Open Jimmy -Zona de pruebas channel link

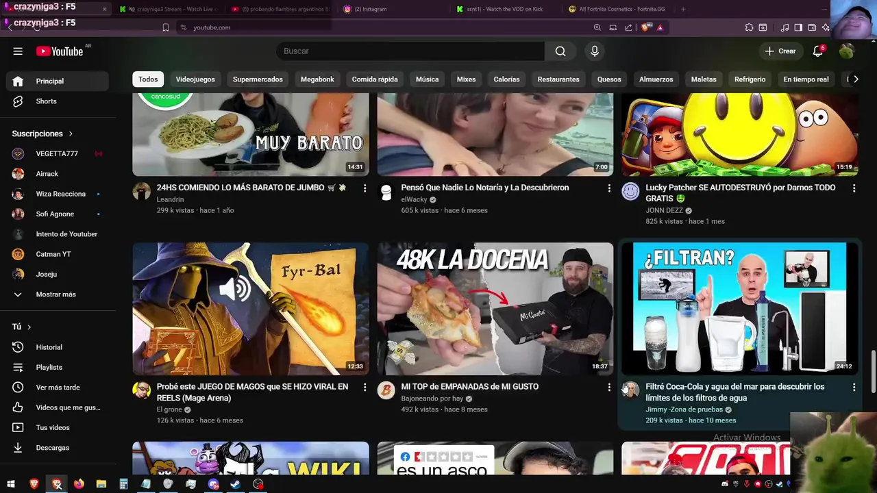click(684, 409)
